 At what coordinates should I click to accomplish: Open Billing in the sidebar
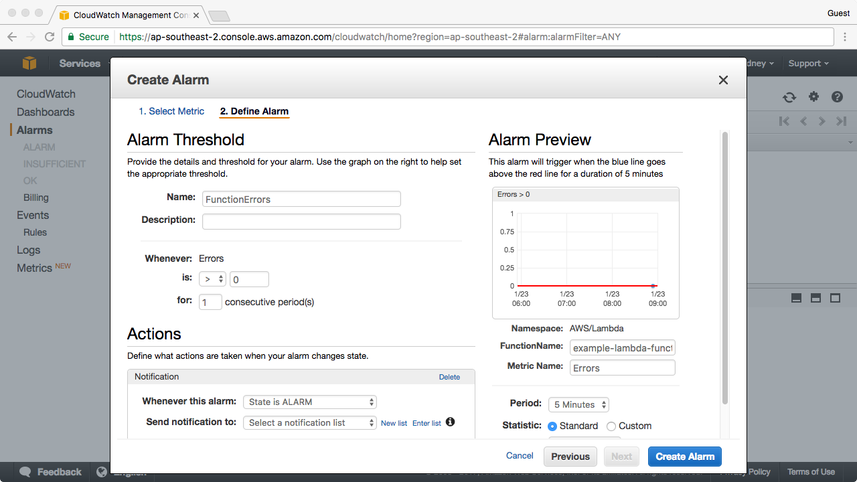click(36, 198)
